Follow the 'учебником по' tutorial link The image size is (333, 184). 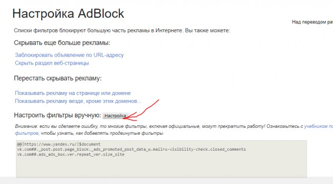(319, 126)
